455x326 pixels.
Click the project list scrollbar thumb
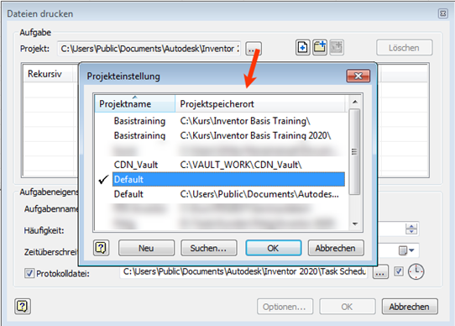pos(354,152)
